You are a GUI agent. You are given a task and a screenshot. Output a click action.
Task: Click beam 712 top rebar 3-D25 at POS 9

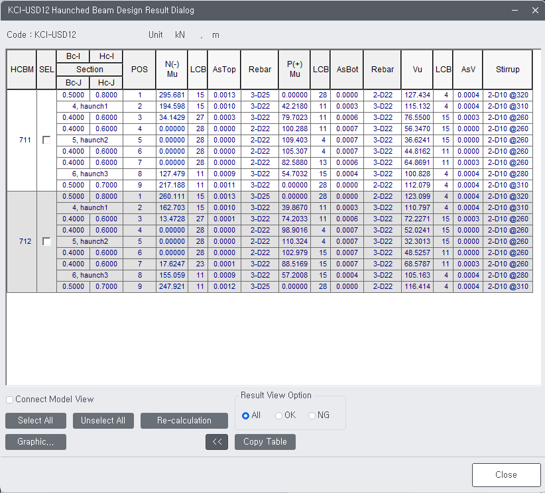260,287
